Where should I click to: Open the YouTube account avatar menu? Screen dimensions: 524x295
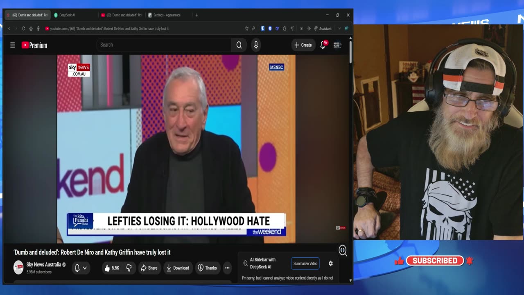[337, 45]
